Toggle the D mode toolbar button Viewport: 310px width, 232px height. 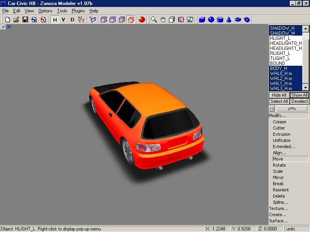point(72,19)
